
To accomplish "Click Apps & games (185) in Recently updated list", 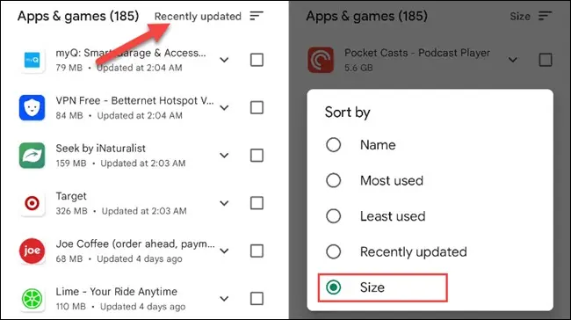I will tap(78, 16).
